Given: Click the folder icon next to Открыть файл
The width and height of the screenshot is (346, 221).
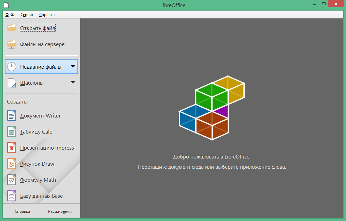Looking at the screenshot, I should click(x=11, y=28).
